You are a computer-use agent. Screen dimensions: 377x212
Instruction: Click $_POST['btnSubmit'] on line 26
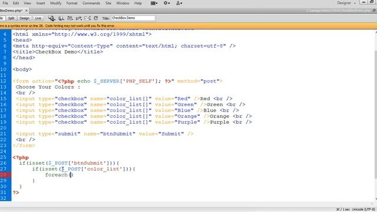coord(79,163)
